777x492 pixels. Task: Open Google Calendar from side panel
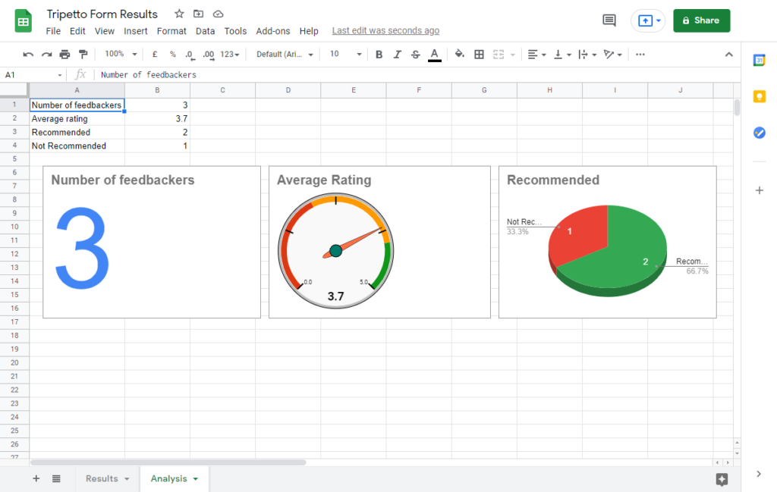759,61
